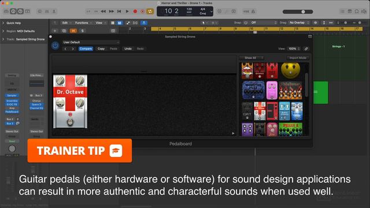Open the Snap mode dropdown
The height and width of the screenshot is (208, 370).
point(264,23)
